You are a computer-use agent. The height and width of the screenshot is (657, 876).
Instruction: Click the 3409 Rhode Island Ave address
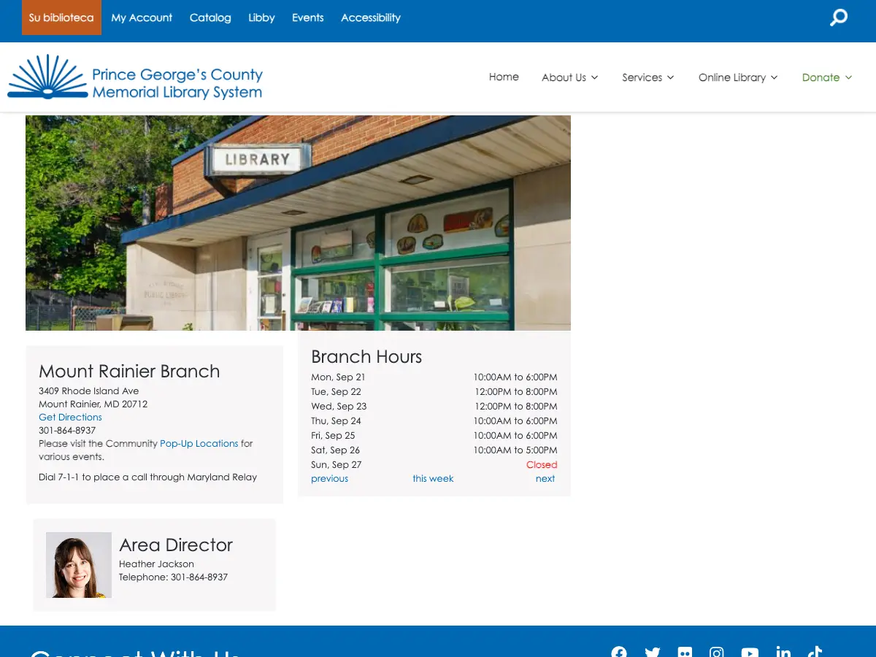89,391
